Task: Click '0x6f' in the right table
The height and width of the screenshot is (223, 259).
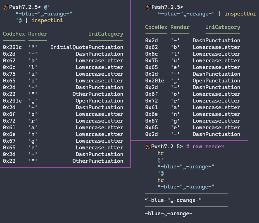Action: tap(152, 94)
